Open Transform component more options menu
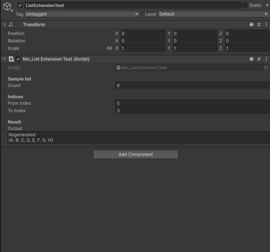Screen dimensions: 270x252 click(x=266, y=25)
